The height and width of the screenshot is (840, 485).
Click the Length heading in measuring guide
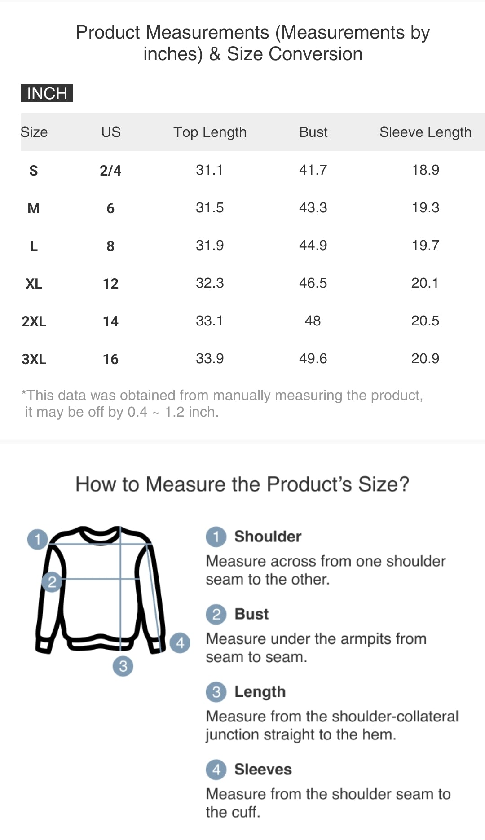tap(260, 692)
